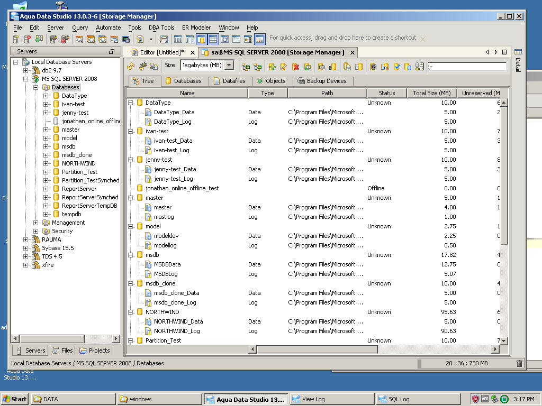Toggle the highlighted Storage Manager cylinder icon
Screen dimensions: 542x406
[x=201, y=39]
